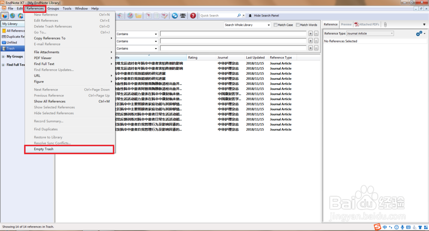Viewport: 429px width, 231px height.
Task: Sort by Rating column header
Action: (x=201, y=58)
